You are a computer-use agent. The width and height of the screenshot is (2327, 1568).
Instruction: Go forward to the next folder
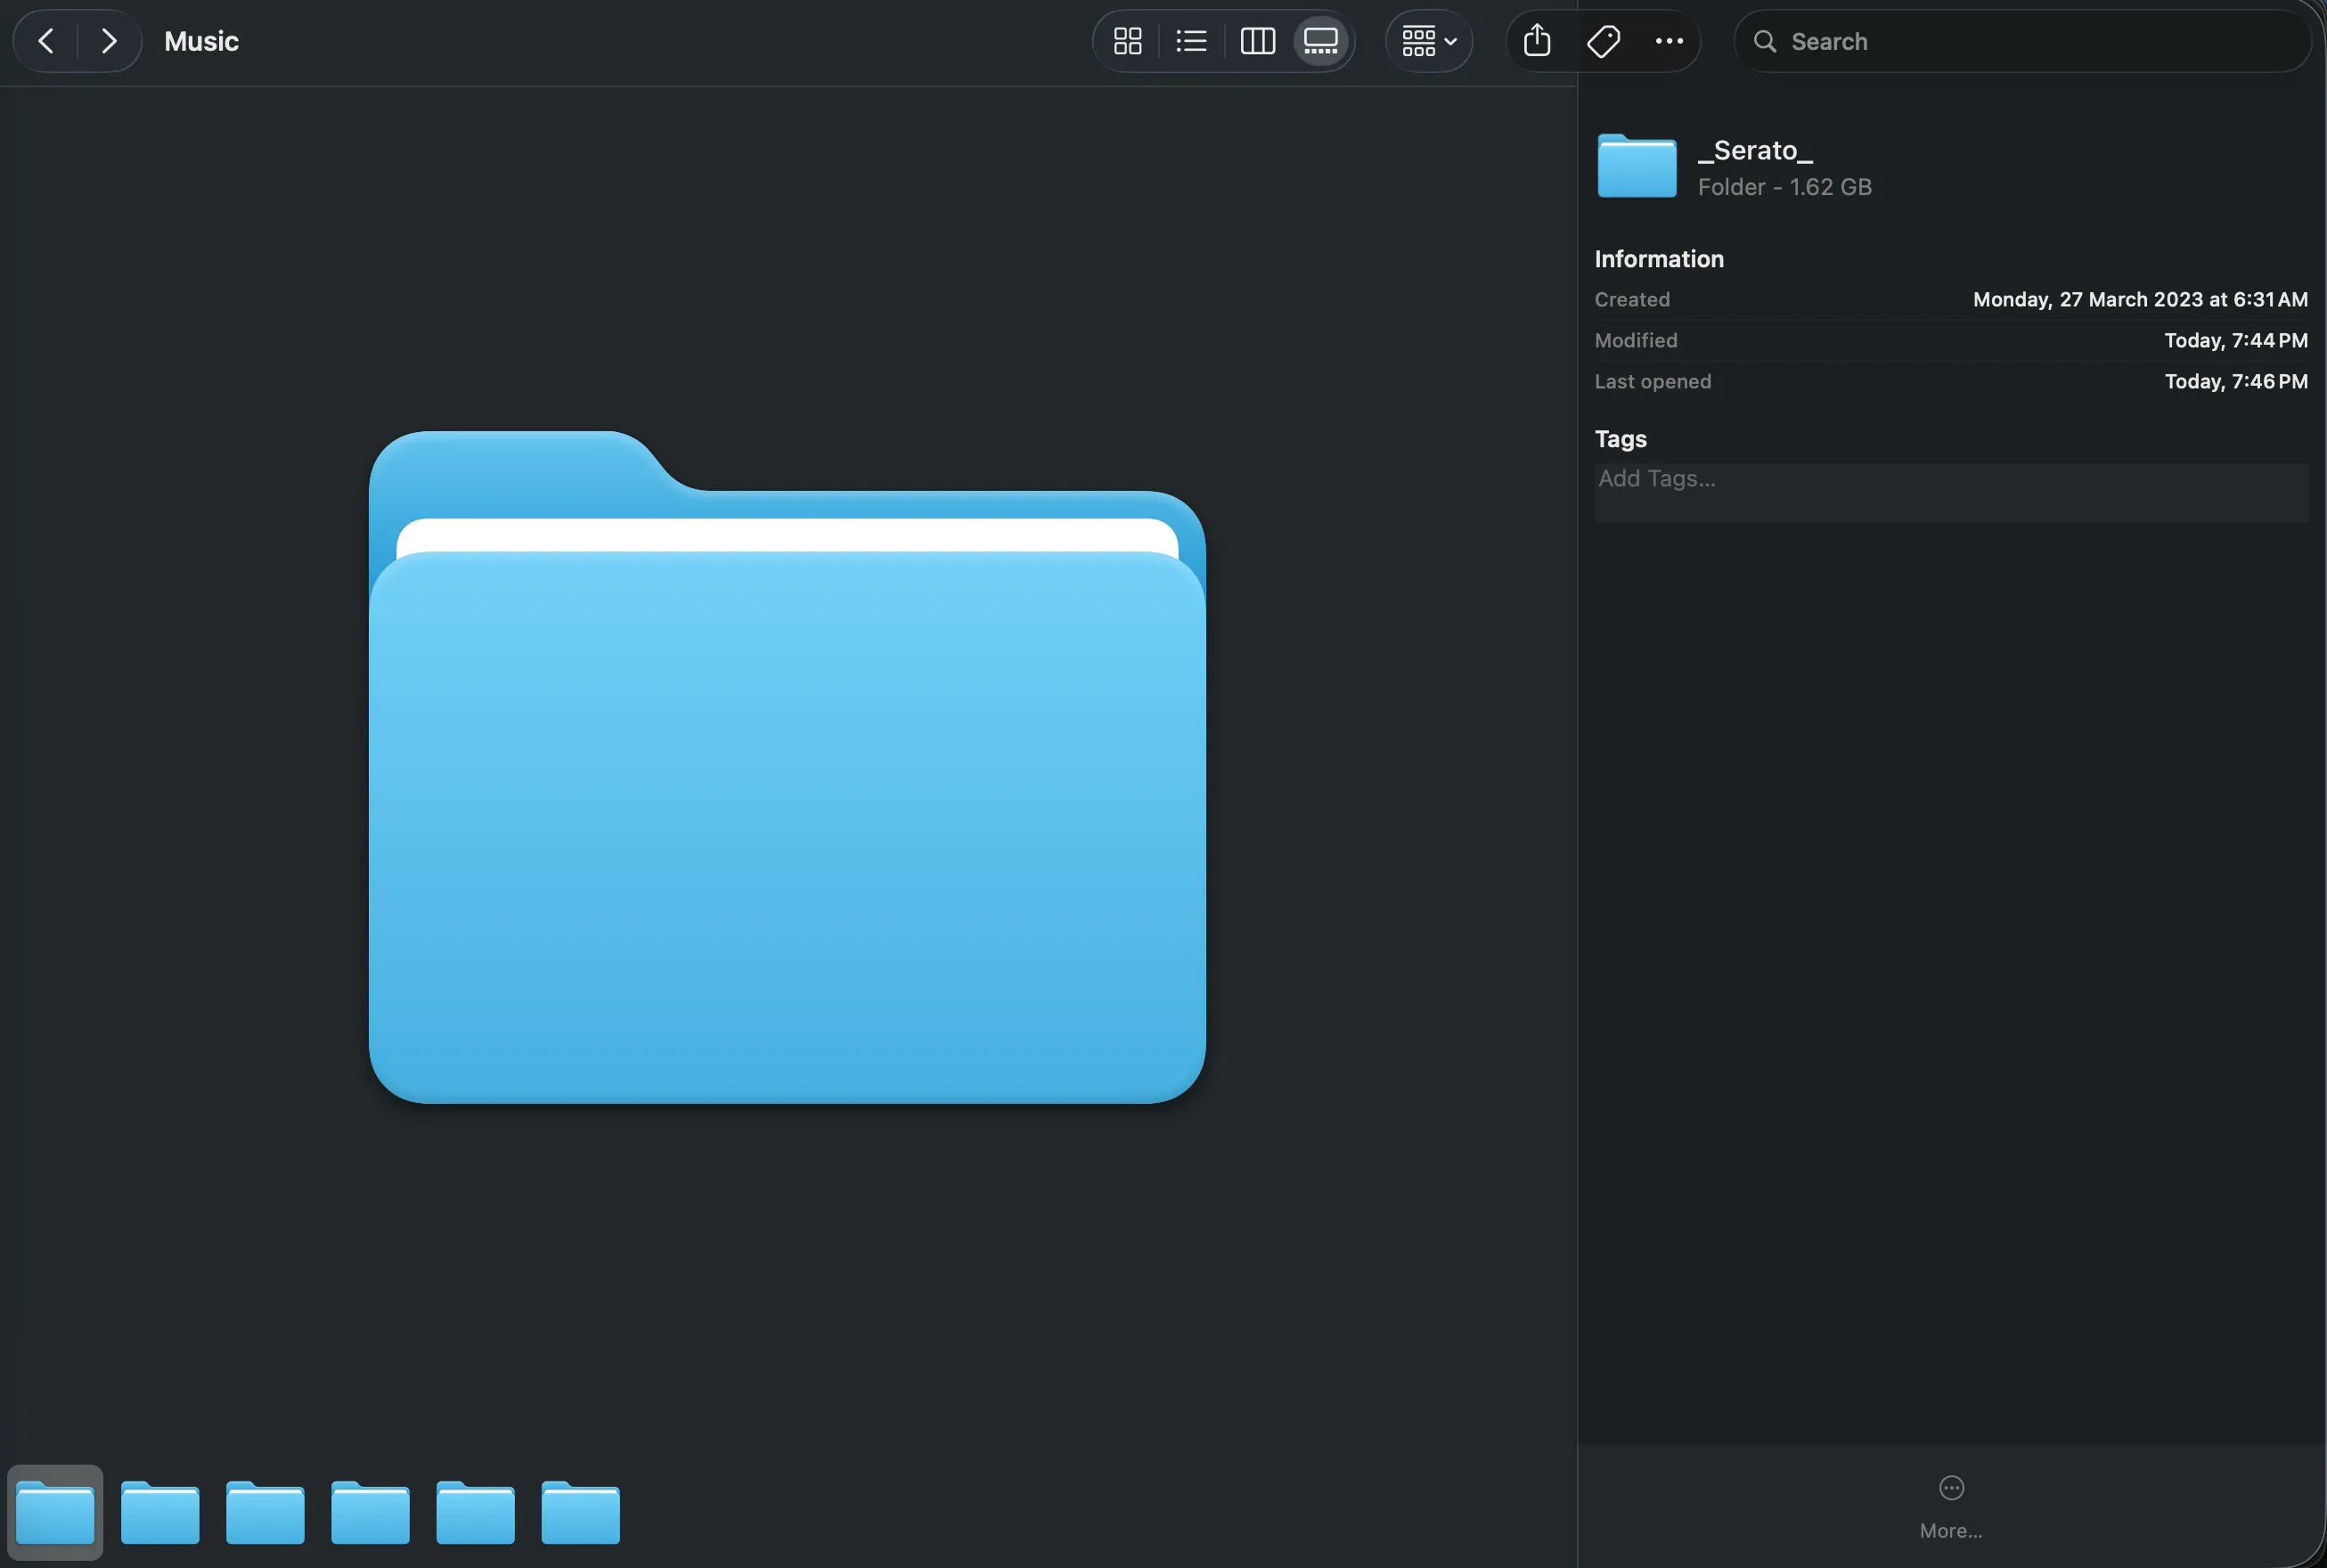(x=109, y=41)
